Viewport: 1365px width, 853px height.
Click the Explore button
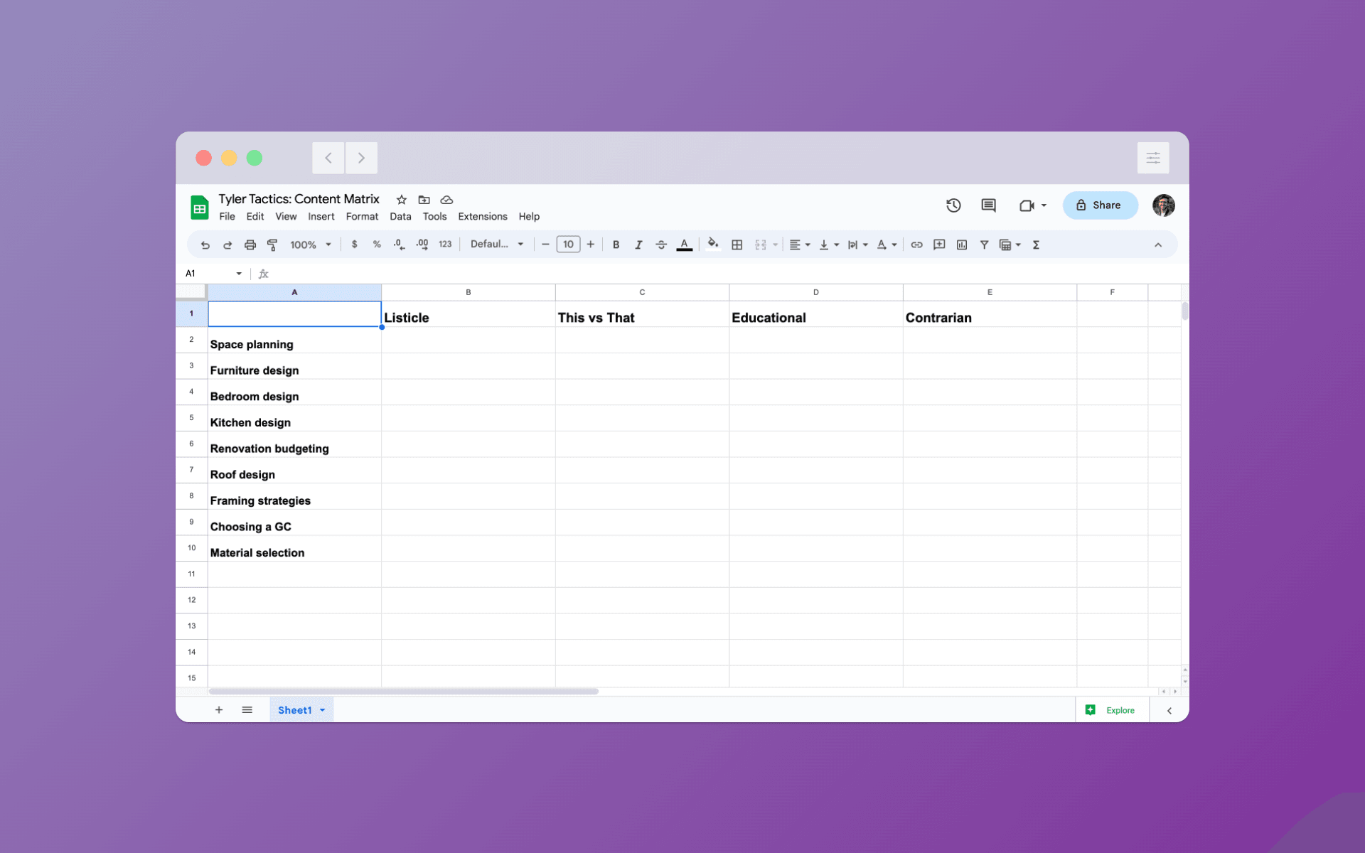pyautogui.click(x=1111, y=710)
